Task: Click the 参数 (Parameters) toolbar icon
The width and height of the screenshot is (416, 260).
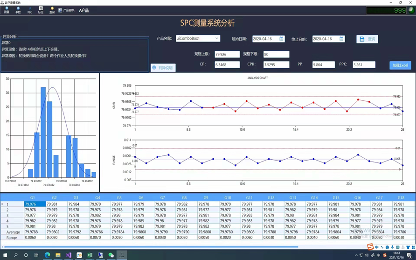Action: tap(18, 10)
